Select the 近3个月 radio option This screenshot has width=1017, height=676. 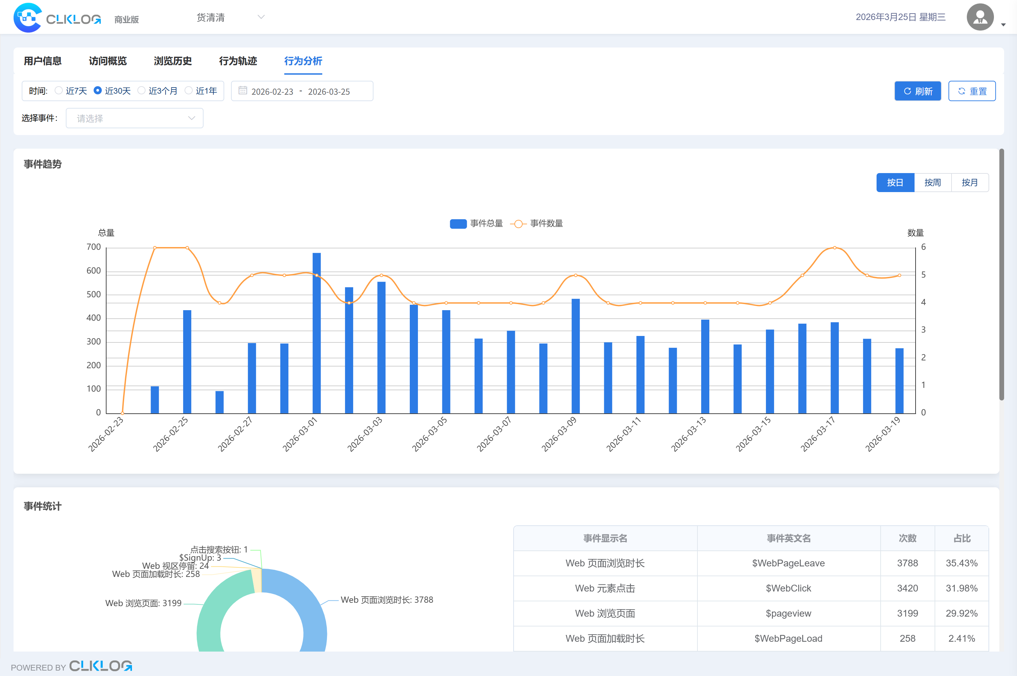tap(141, 91)
